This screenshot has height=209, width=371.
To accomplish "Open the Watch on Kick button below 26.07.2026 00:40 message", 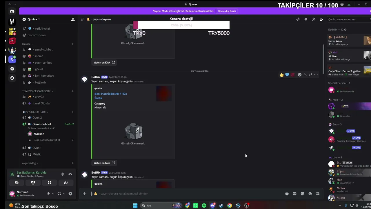I will (x=104, y=163).
